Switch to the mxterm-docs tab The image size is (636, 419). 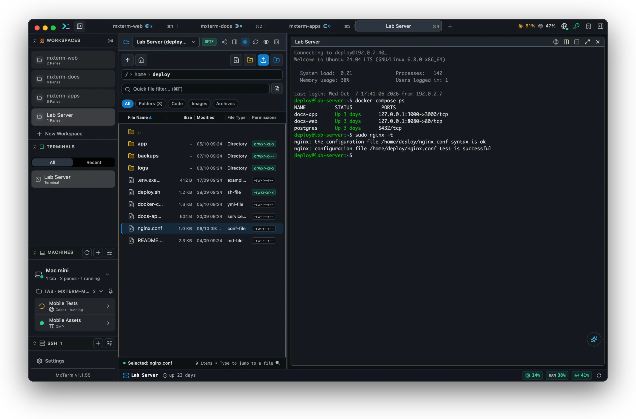tap(221, 26)
